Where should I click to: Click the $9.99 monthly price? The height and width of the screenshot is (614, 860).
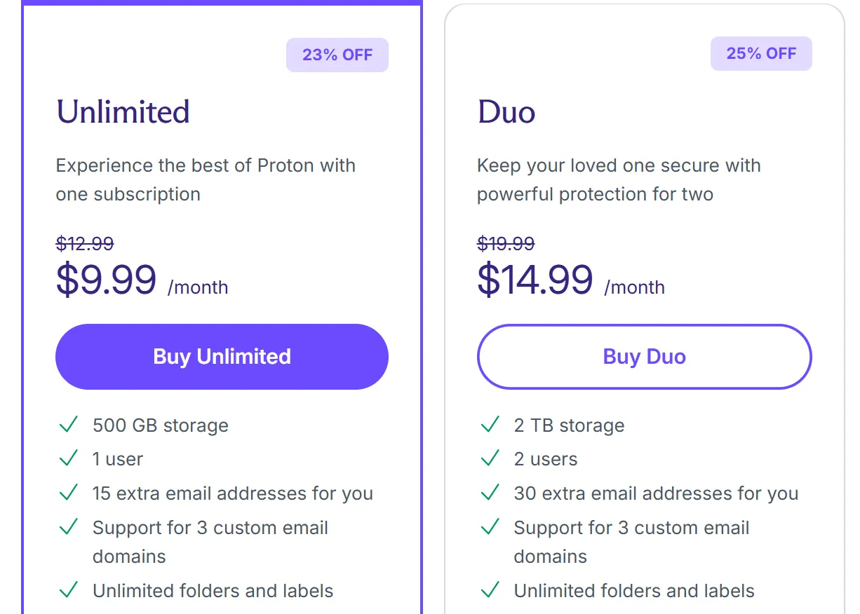tap(106, 280)
